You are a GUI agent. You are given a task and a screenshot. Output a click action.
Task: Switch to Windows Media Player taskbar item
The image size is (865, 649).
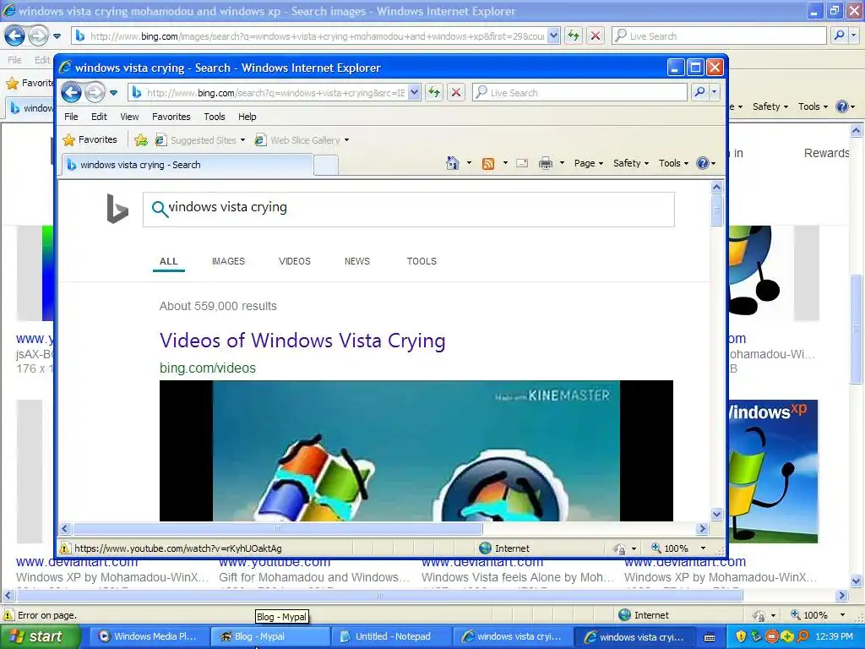149,636
